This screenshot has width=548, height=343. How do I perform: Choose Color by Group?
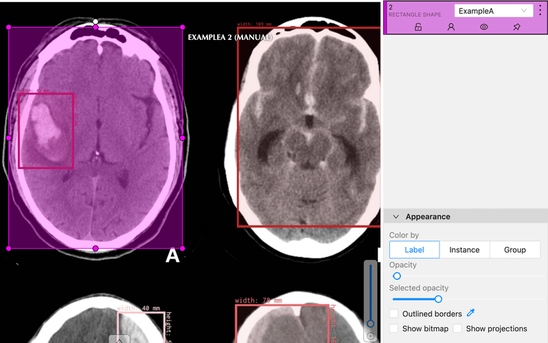(x=515, y=250)
